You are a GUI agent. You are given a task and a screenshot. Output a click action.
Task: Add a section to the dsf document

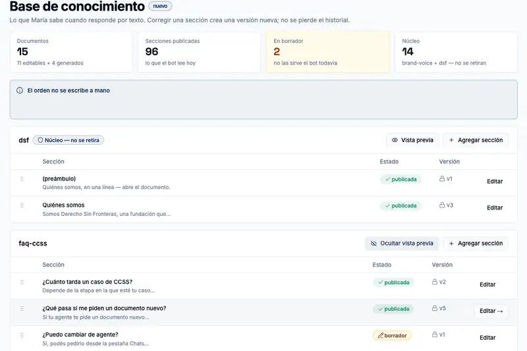click(x=476, y=140)
